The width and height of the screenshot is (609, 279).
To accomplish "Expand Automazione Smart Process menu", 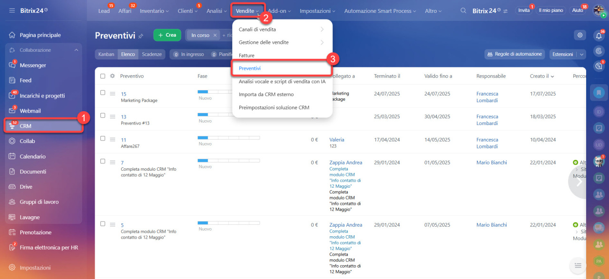I will tap(380, 11).
